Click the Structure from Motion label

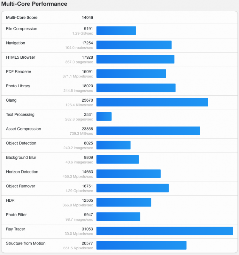26,244
